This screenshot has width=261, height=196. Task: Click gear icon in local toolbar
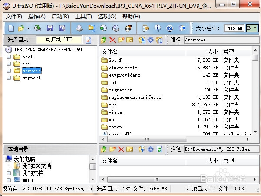coord(151,149)
